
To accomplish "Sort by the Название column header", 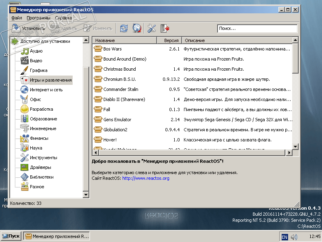I will tap(125, 40).
